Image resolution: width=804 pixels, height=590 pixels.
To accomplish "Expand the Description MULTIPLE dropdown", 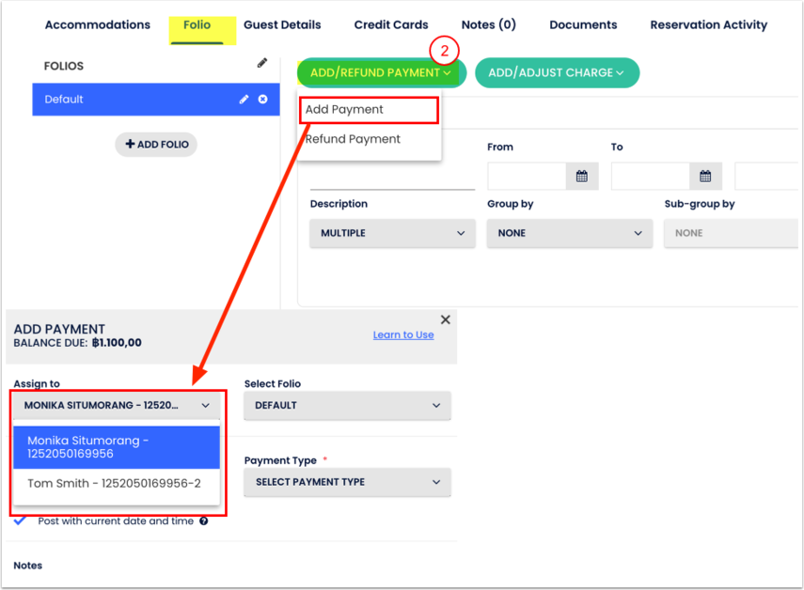I will (x=392, y=234).
